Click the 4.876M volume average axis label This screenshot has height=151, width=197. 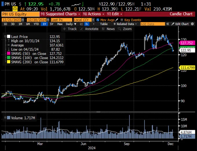(187, 132)
